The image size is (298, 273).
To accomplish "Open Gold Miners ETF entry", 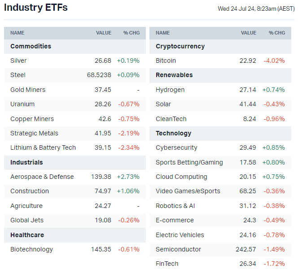I will 28,90.
